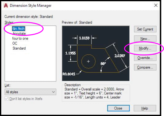This screenshot has height=116, width=164.
Task: Click the 'Preview of: Standard' label
Action: pos(77,22)
